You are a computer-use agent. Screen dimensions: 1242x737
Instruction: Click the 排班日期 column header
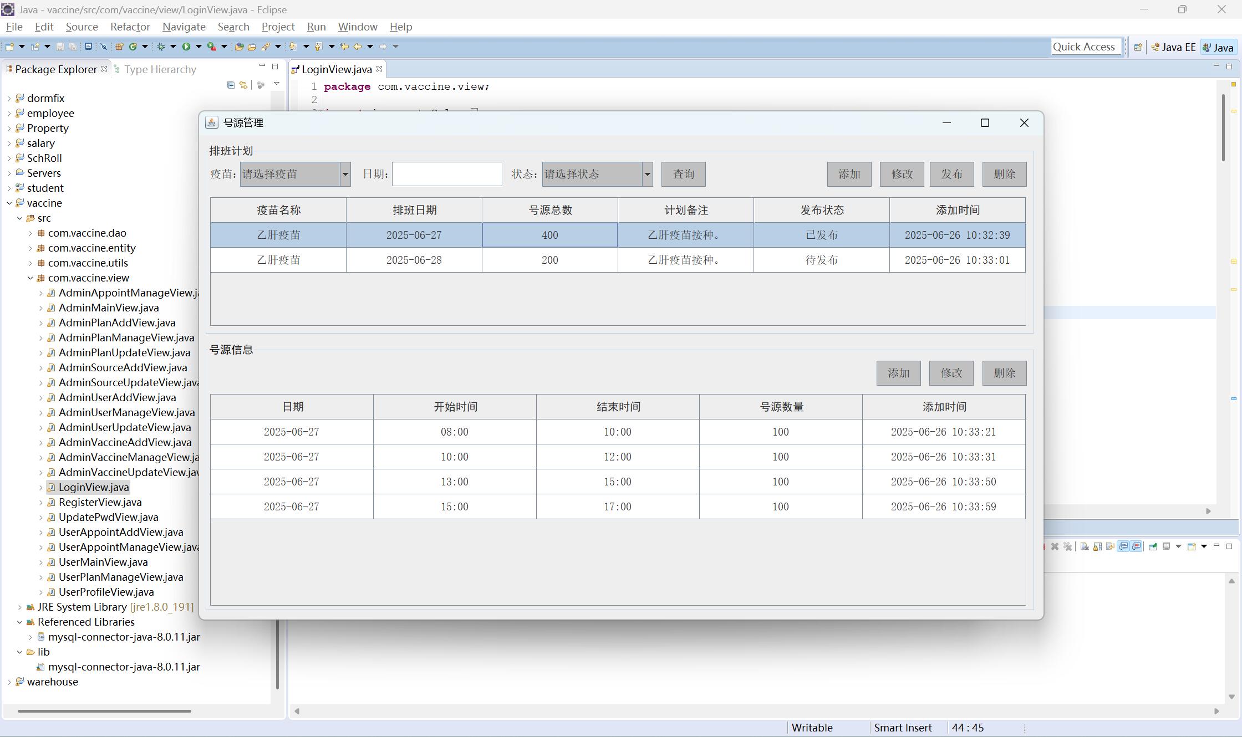click(x=414, y=210)
